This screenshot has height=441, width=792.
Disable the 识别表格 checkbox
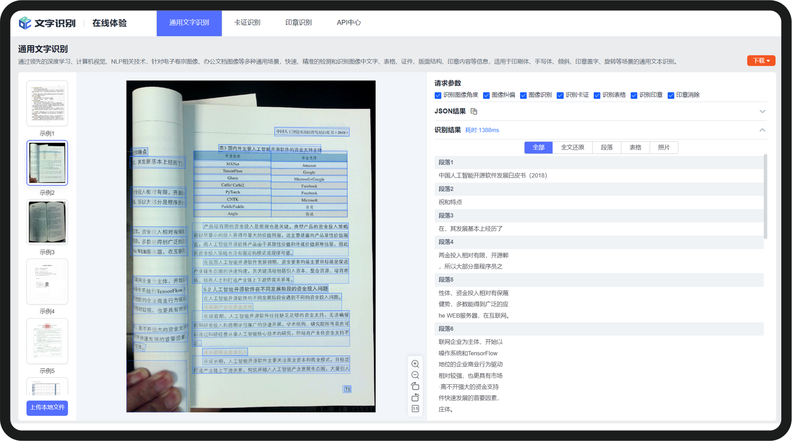tap(597, 95)
